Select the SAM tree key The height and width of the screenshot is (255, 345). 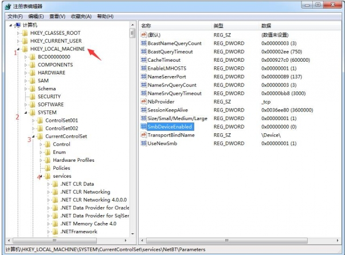[43, 81]
